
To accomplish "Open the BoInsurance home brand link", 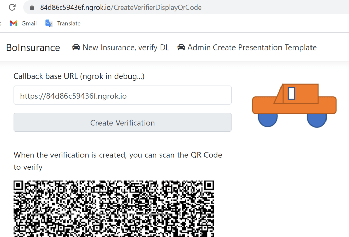I will click(x=33, y=48).
